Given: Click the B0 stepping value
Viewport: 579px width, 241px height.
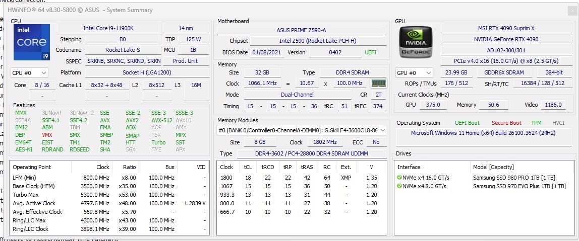Looking at the screenshot, I should click(122, 39).
